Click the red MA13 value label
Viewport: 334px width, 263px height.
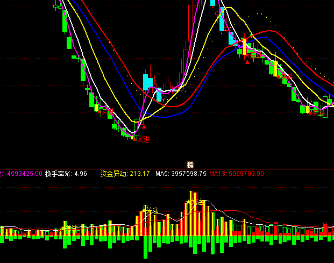pyautogui.click(x=237, y=174)
